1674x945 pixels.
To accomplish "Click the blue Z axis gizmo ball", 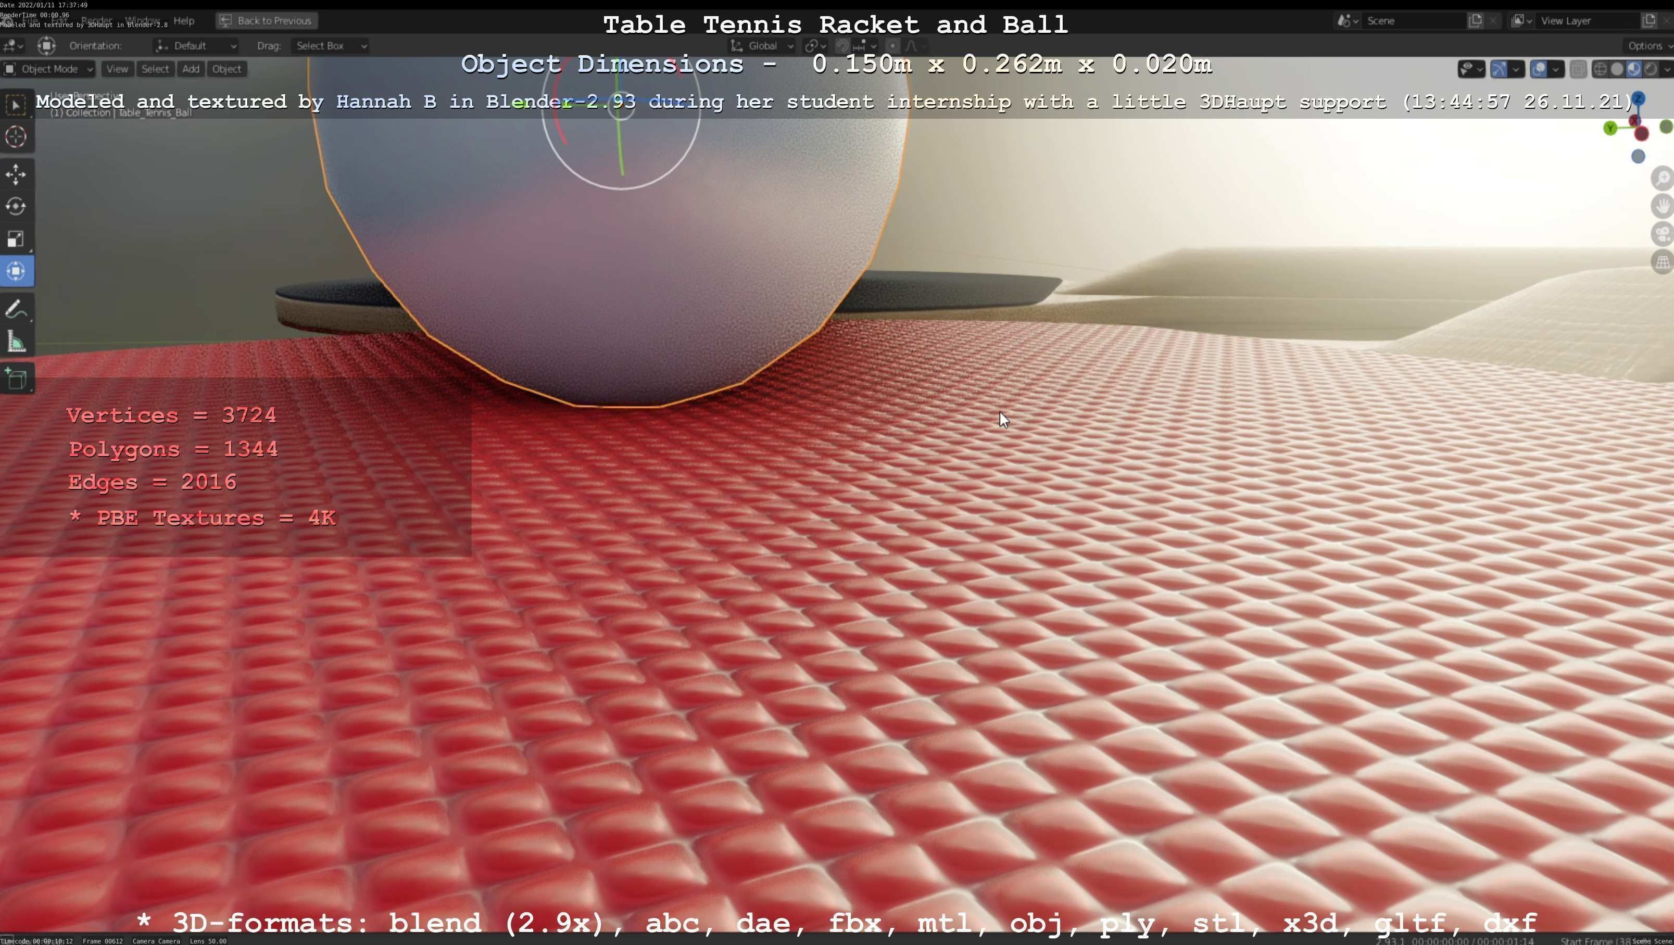I will (x=1638, y=99).
